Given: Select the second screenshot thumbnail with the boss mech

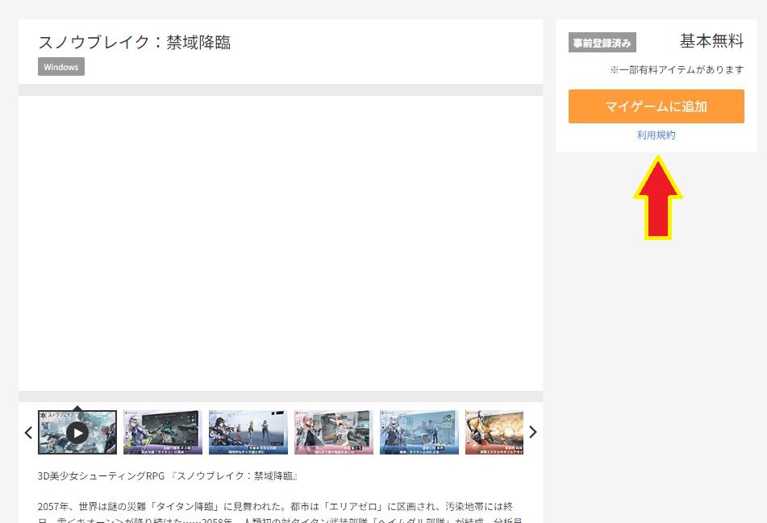Looking at the screenshot, I should [163, 433].
